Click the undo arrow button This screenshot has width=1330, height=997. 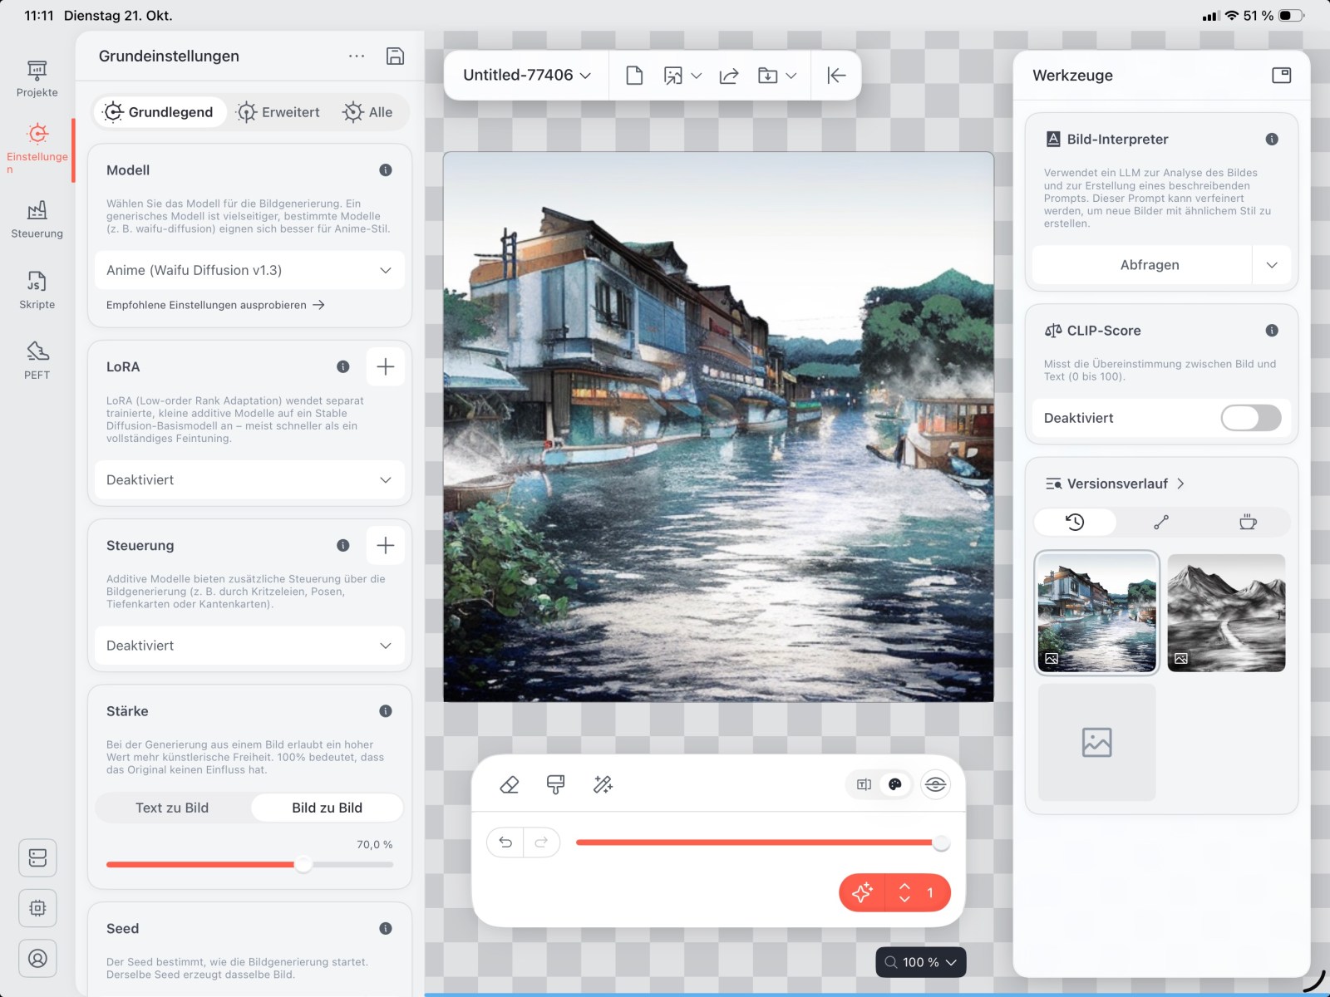click(x=505, y=842)
